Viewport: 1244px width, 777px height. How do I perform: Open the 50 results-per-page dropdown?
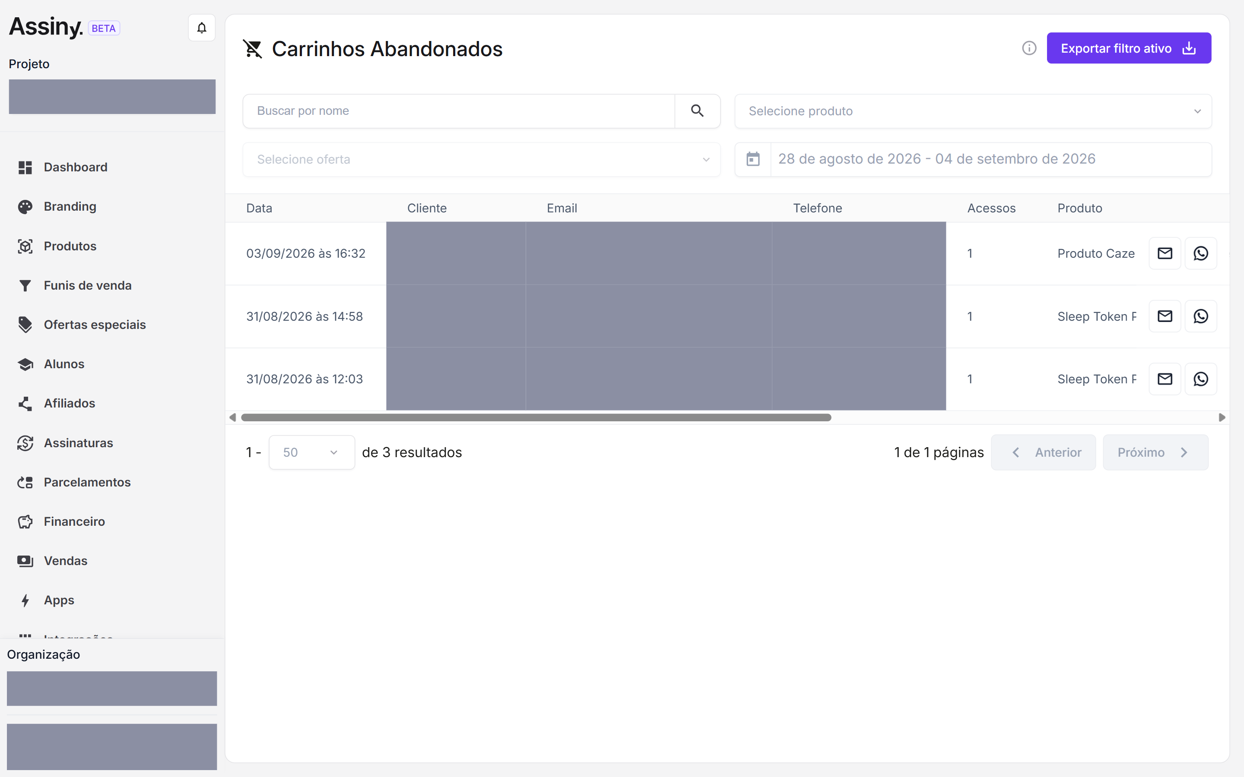[311, 452]
